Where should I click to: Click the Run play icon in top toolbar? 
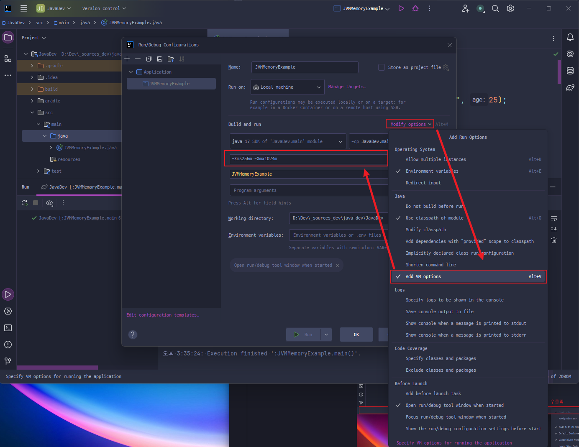[x=401, y=8]
